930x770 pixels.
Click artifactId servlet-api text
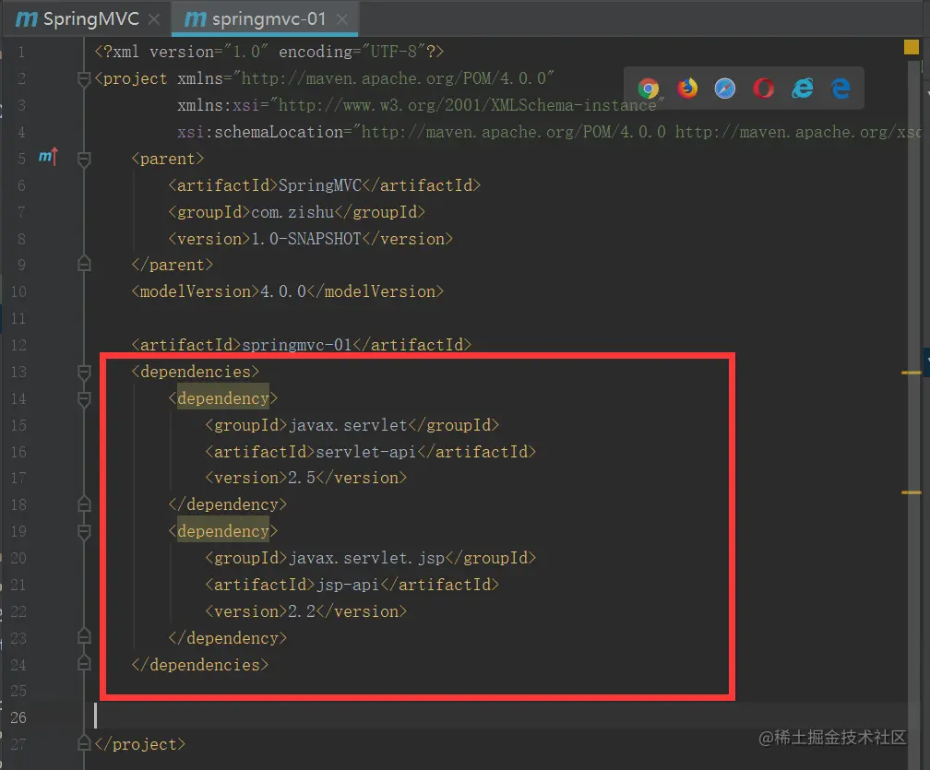[365, 452]
